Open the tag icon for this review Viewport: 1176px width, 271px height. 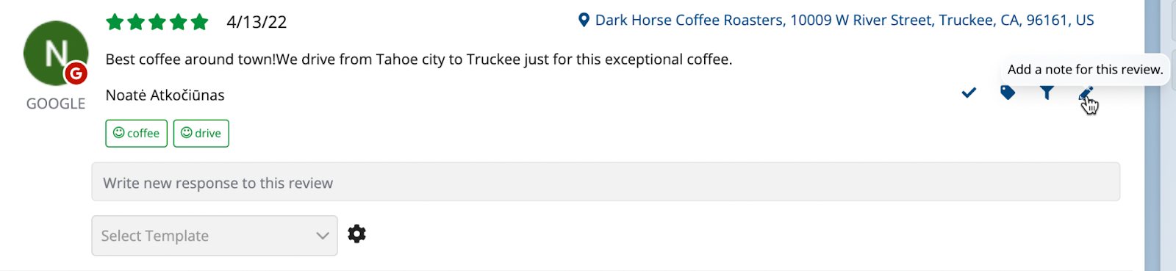click(1008, 93)
